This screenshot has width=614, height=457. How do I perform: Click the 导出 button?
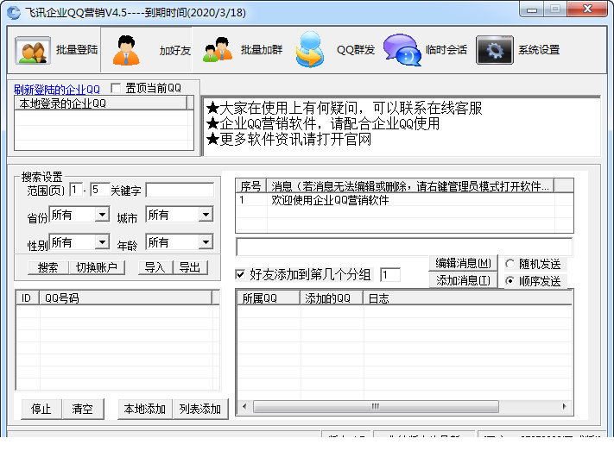190,267
